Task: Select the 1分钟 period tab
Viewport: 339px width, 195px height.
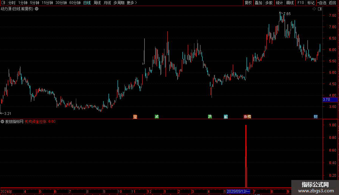Action: (23, 3)
